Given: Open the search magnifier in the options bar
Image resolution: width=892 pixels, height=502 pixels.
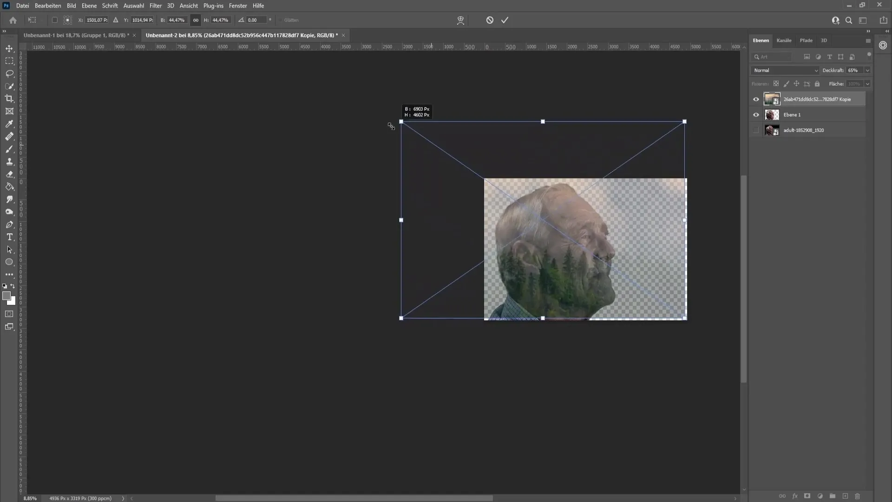Looking at the screenshot, I should (x=849, y=20).
